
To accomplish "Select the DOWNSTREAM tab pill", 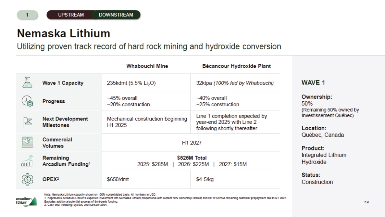I will [x=116, y=15].
